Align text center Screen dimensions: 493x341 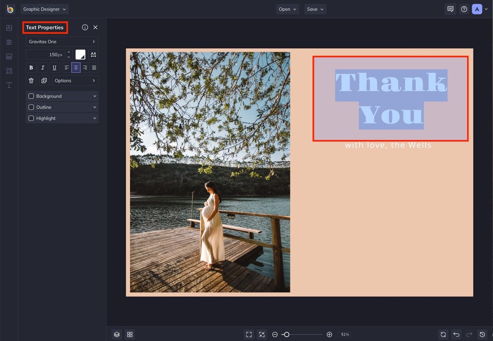[76, 67]
